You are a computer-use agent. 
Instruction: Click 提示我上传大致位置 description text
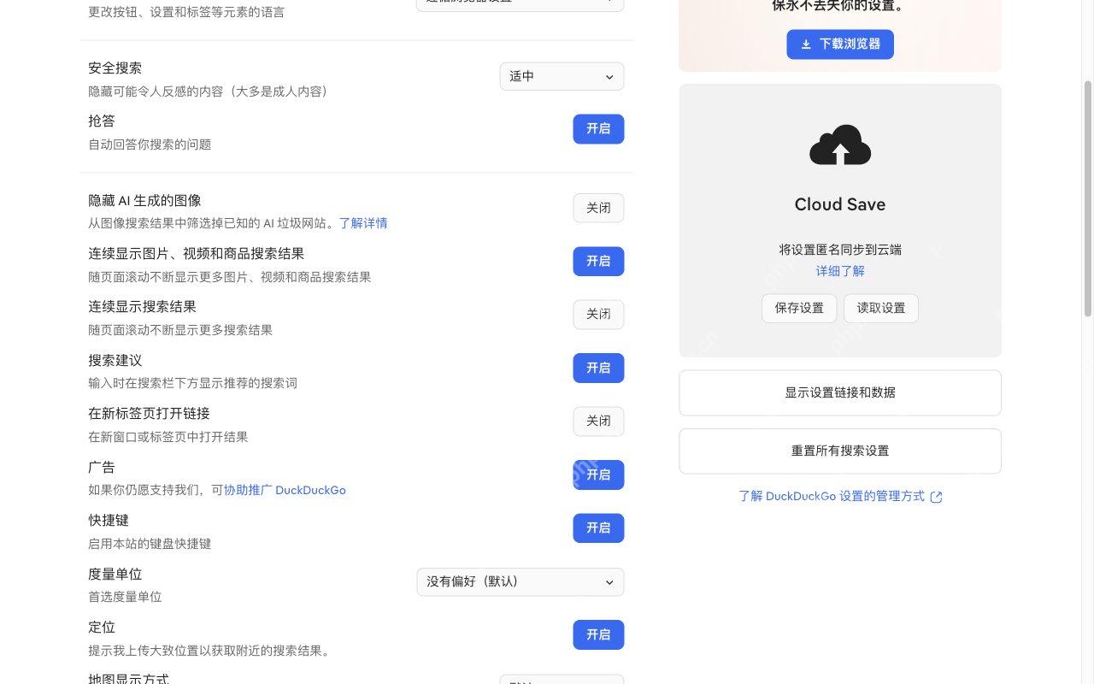(x=209, y=651)
